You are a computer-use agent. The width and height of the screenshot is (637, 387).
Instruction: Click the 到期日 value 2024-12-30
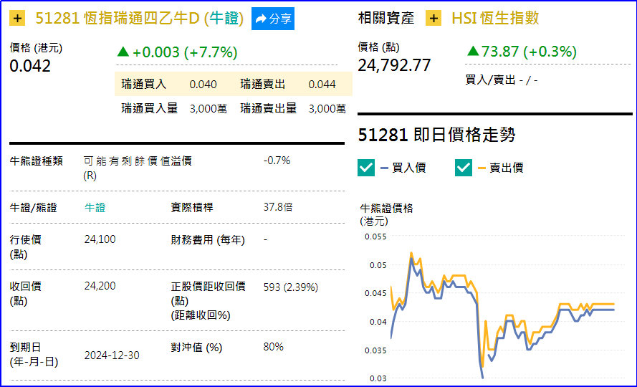[111, 355]
